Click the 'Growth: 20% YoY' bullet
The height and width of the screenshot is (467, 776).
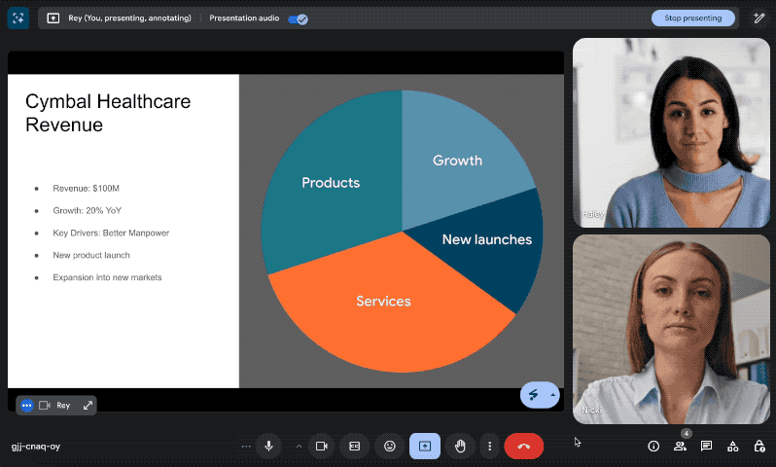point(88,210)
